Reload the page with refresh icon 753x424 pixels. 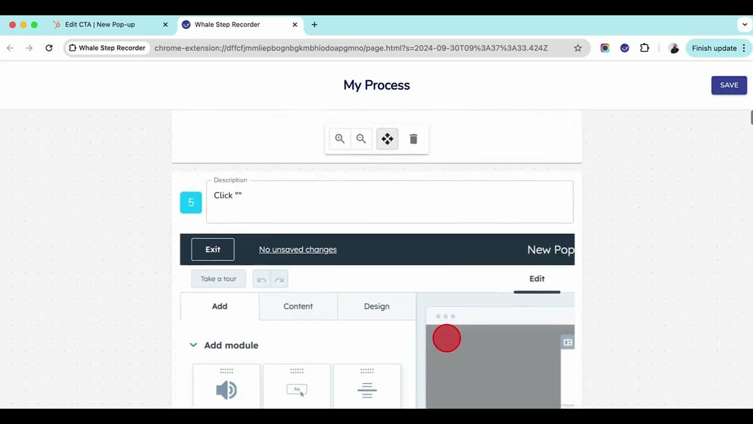click(x=49, y=48)
